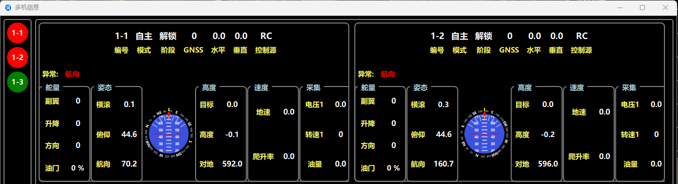The width and height of the screenshot is (678, 184).
Task: Click the RC control source in panel 1-1
Action: pyautogui.click(x=266, y=36)
